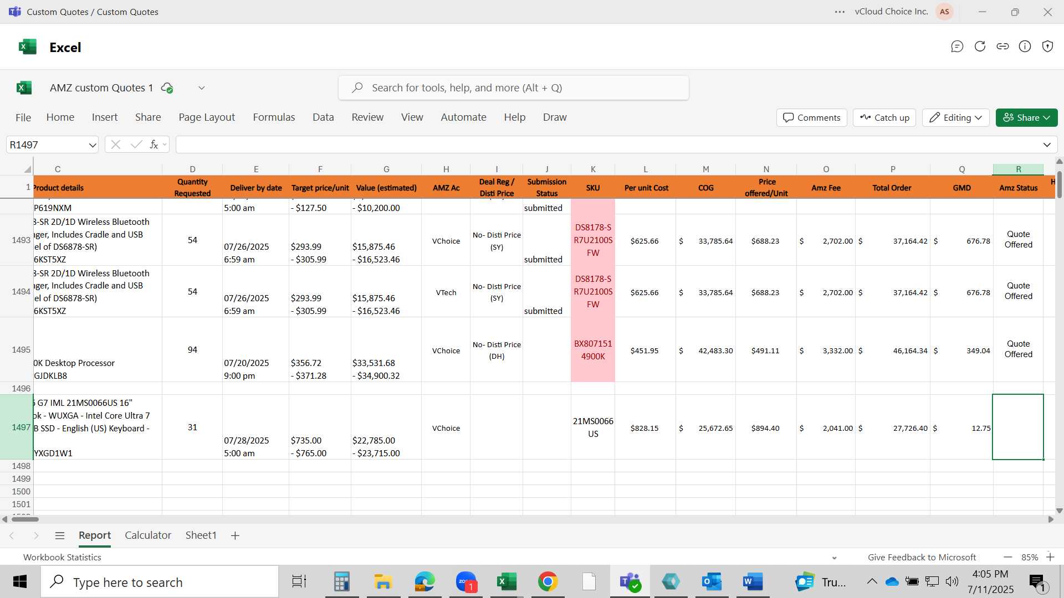Click Give Feedback to Microsoft
This screenshot has height=598, width=1064.
click(x=922, y=558)
